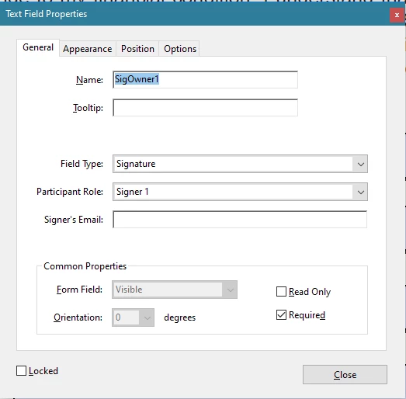Select the General tab
The image size is (406, 399).
tap(38, 47)
